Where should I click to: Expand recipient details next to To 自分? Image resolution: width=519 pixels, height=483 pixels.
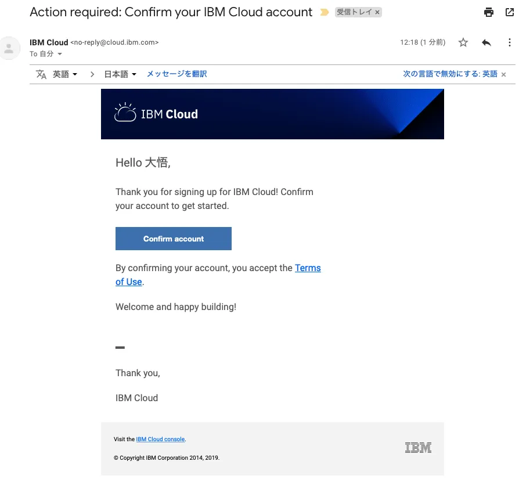point(60,54)
